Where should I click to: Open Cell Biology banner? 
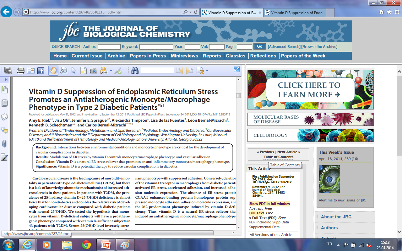click(x=311, y=135)
